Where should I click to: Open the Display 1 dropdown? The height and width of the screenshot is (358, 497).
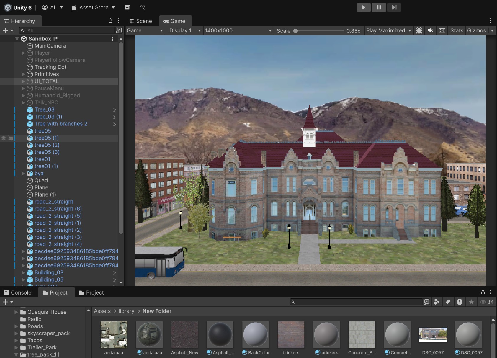185,30
